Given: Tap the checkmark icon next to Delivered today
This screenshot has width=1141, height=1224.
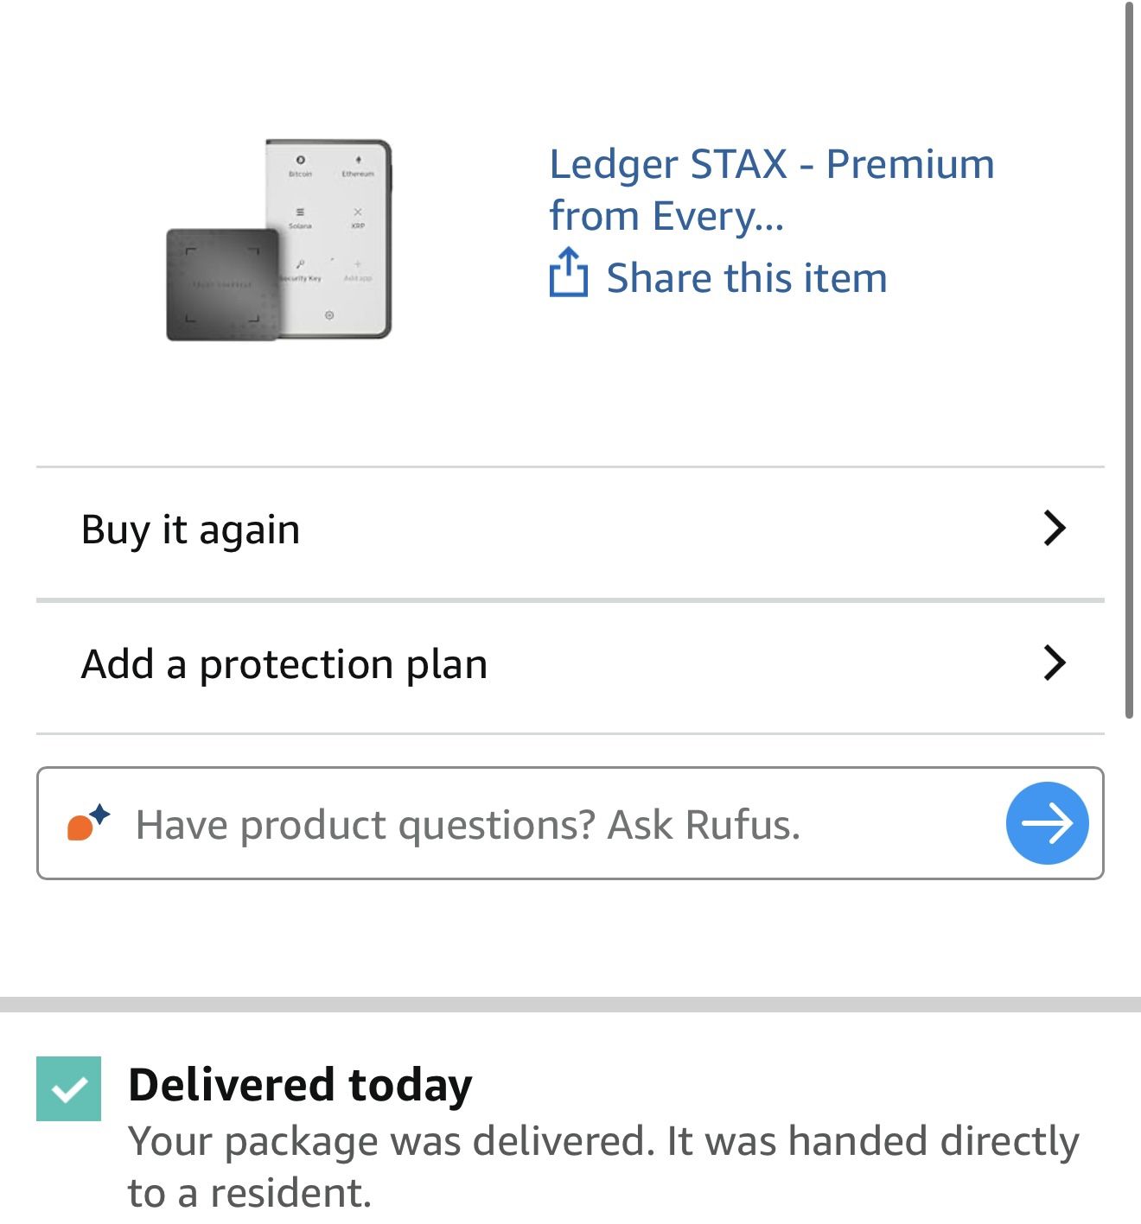Looking at the screenshot, I should pyautogui.click(x=72, y=1091).
